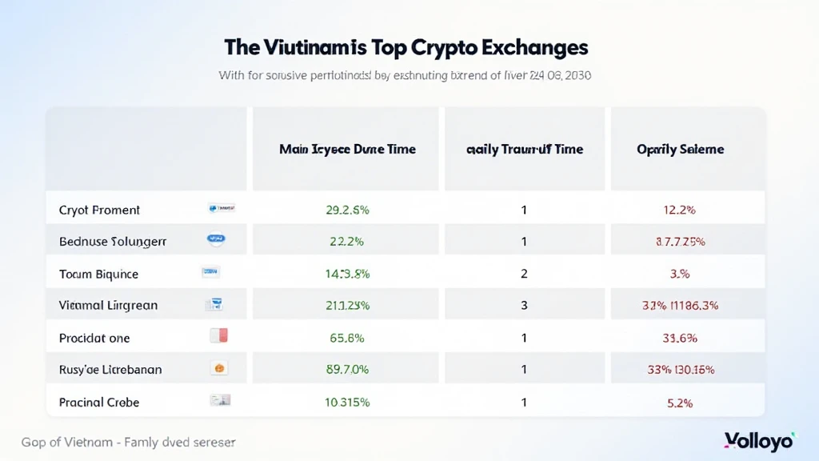The width and height of the screenshot is (819, 461).
Task: Click the Volloyo logo
Action: [x=758, y=441]
